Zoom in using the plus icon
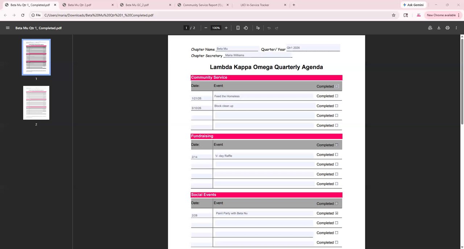Screen dimensions: 464x249 (226, 28)
